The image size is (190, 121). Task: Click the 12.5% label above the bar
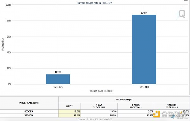58,72
